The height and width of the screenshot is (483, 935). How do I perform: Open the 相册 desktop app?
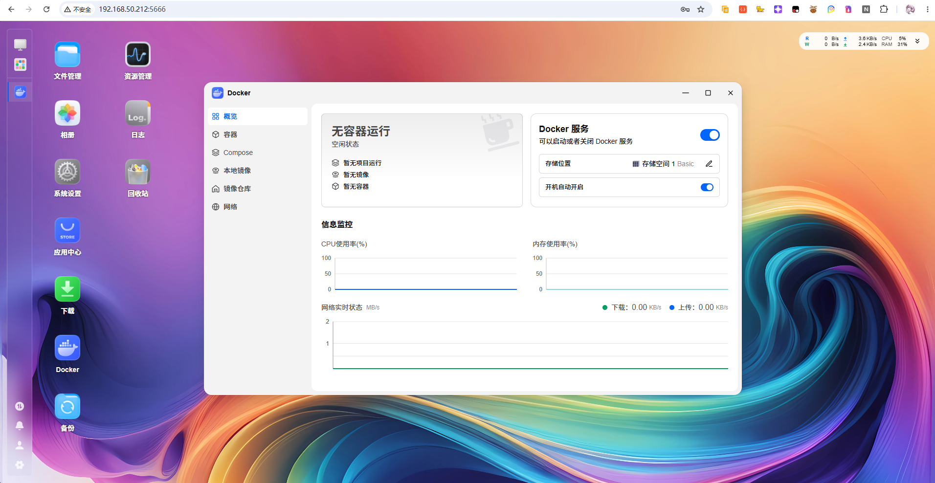coord(67,113)
